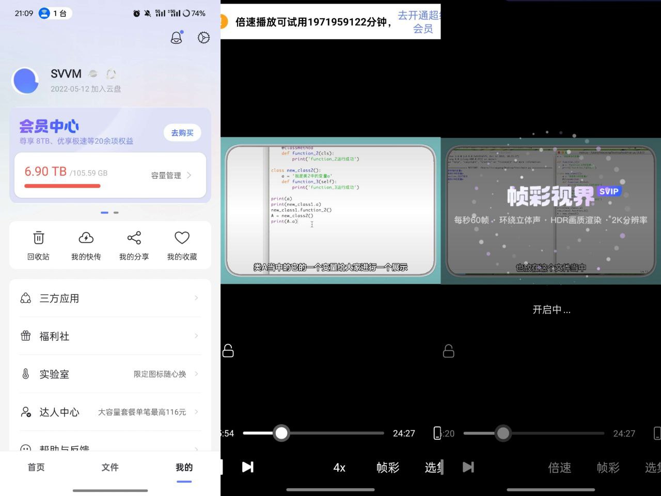
Task: Enable 帧彩 frame enhancement mode
Action: [x=387, y=468]
